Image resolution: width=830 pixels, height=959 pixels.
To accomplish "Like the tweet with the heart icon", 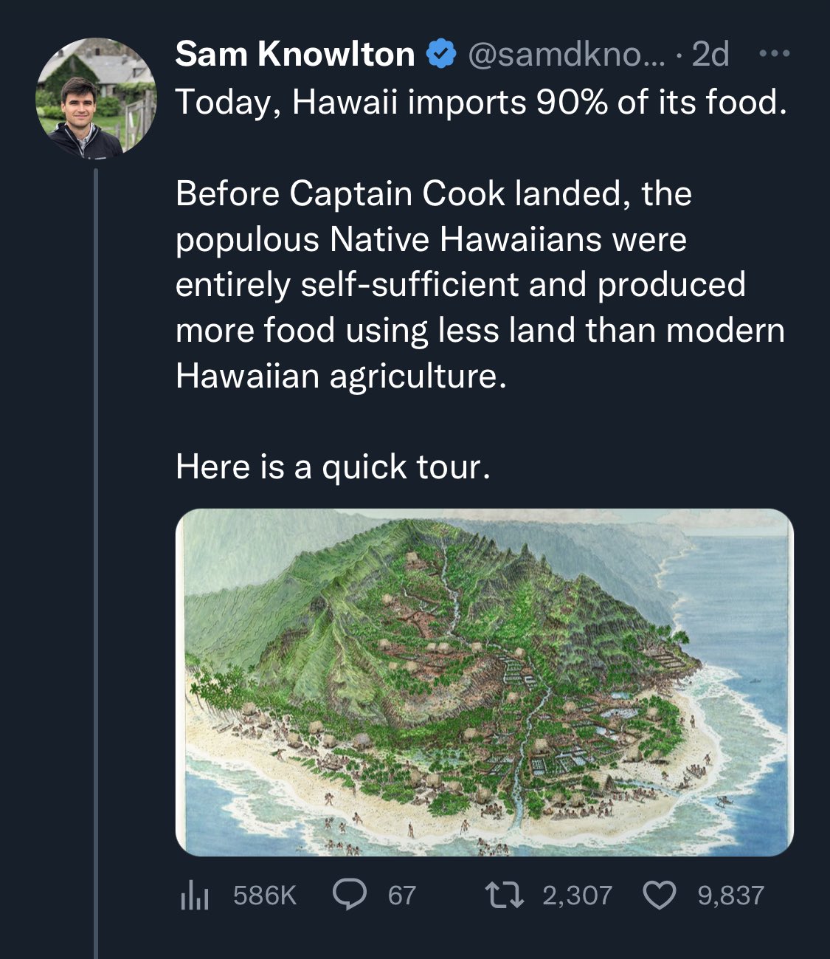I will pos(660,896).
